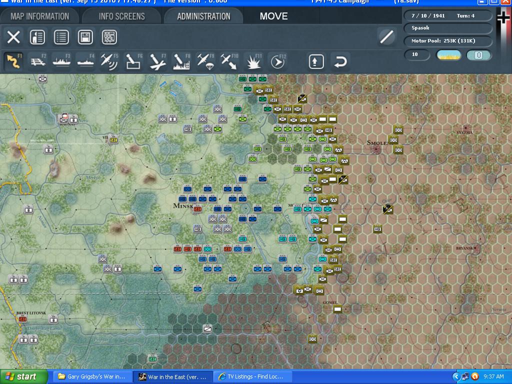This screenshot has width=512, height=384.
Task: Open the map grid preferences icon
Action: point(109,37)
